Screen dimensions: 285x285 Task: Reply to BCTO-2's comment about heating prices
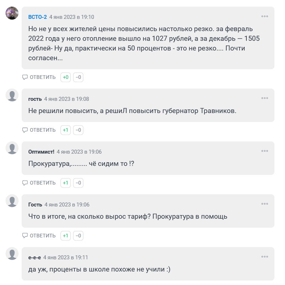point(39,77)
